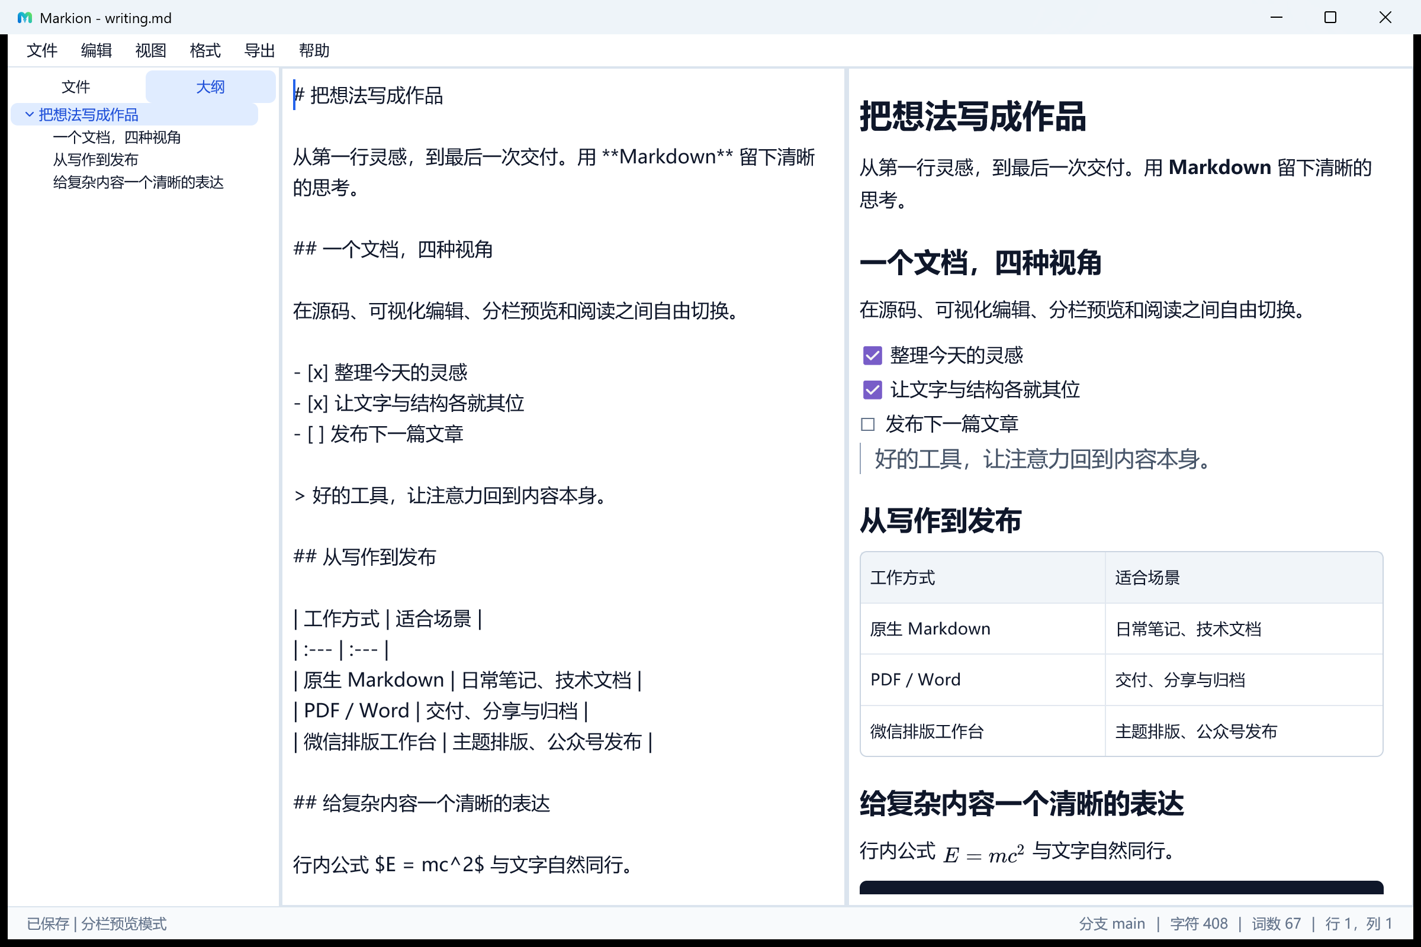
Task: Open the 帮助 menu
Action: [x=314, y=51]
